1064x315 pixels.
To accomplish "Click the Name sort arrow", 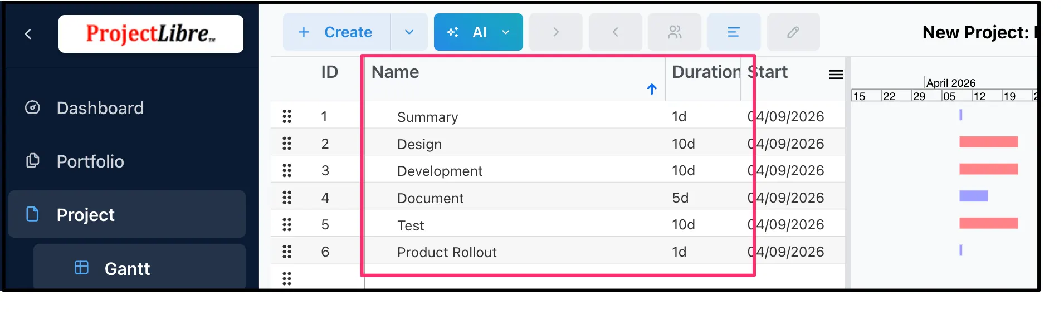I will pos(652,89).
